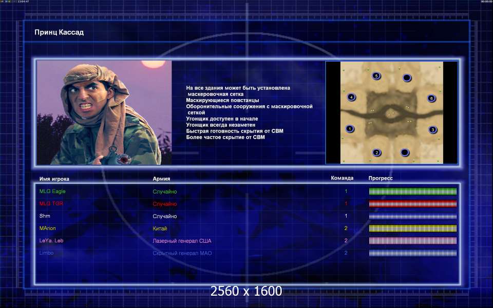The width and height of the screenshot is (493, 308).
Task: Select start position 6 on the map
Action: pos(431,99)
